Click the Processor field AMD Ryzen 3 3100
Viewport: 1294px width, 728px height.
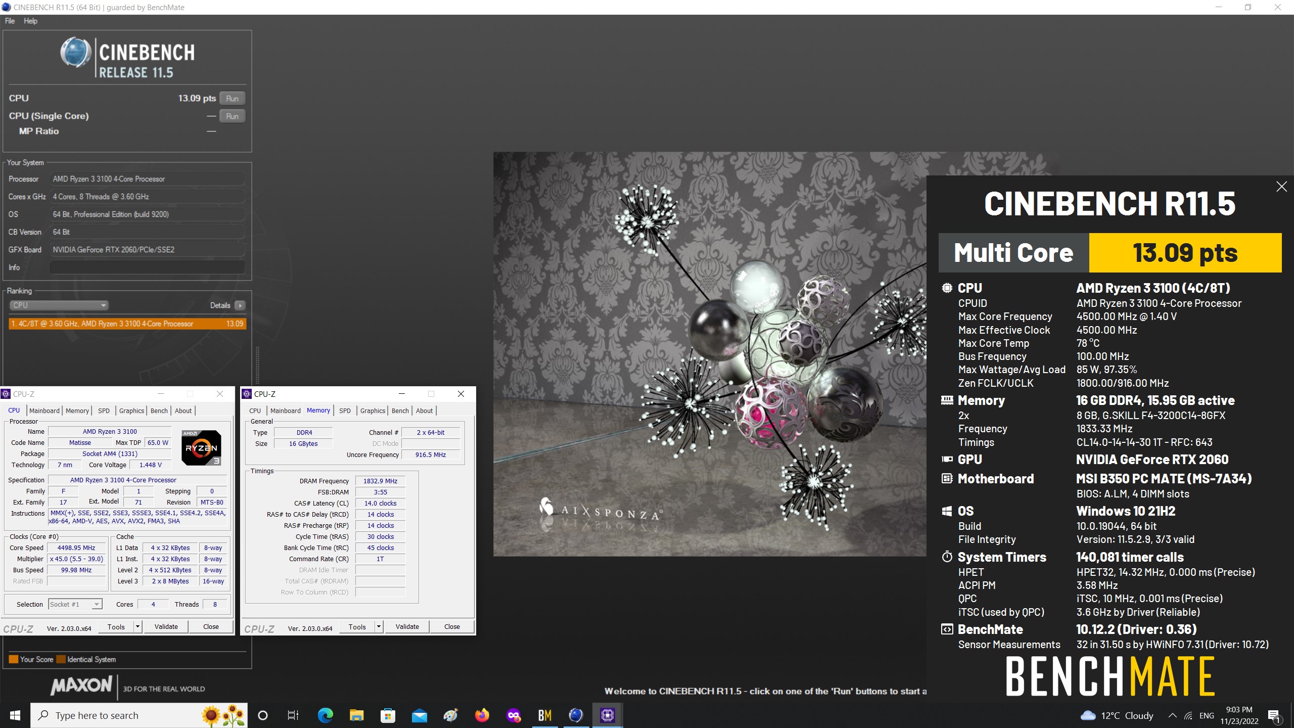(147, 179)
